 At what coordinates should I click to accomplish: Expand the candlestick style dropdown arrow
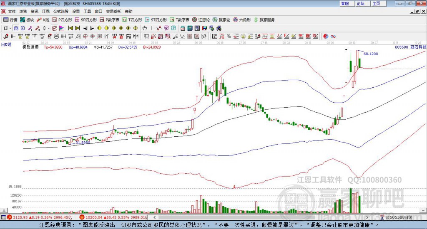click(49, 28)
